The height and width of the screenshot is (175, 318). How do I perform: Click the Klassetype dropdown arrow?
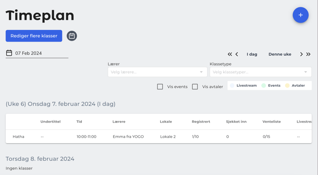pos(306,72)
